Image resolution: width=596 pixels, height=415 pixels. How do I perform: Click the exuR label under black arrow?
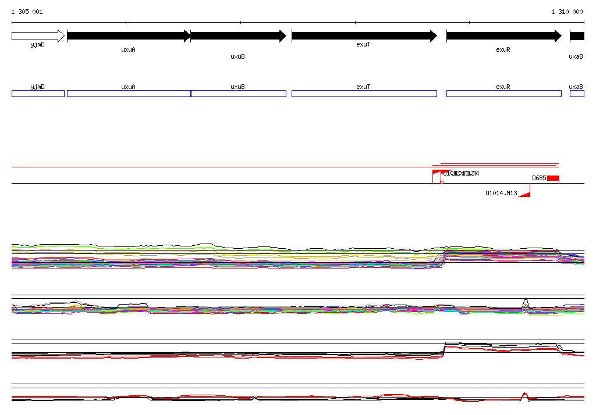[503, 49]
